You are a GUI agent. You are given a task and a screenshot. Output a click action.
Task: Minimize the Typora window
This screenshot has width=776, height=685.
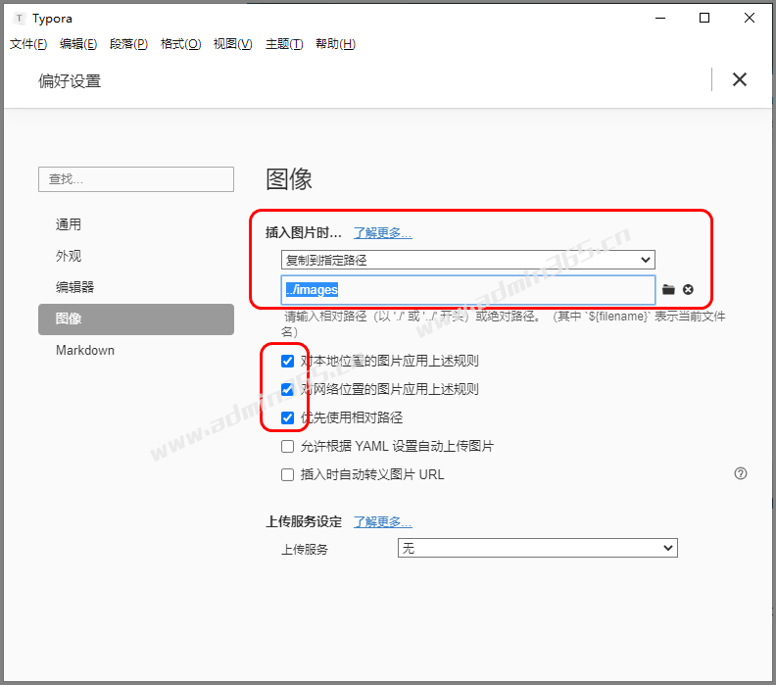pos(660,19)
